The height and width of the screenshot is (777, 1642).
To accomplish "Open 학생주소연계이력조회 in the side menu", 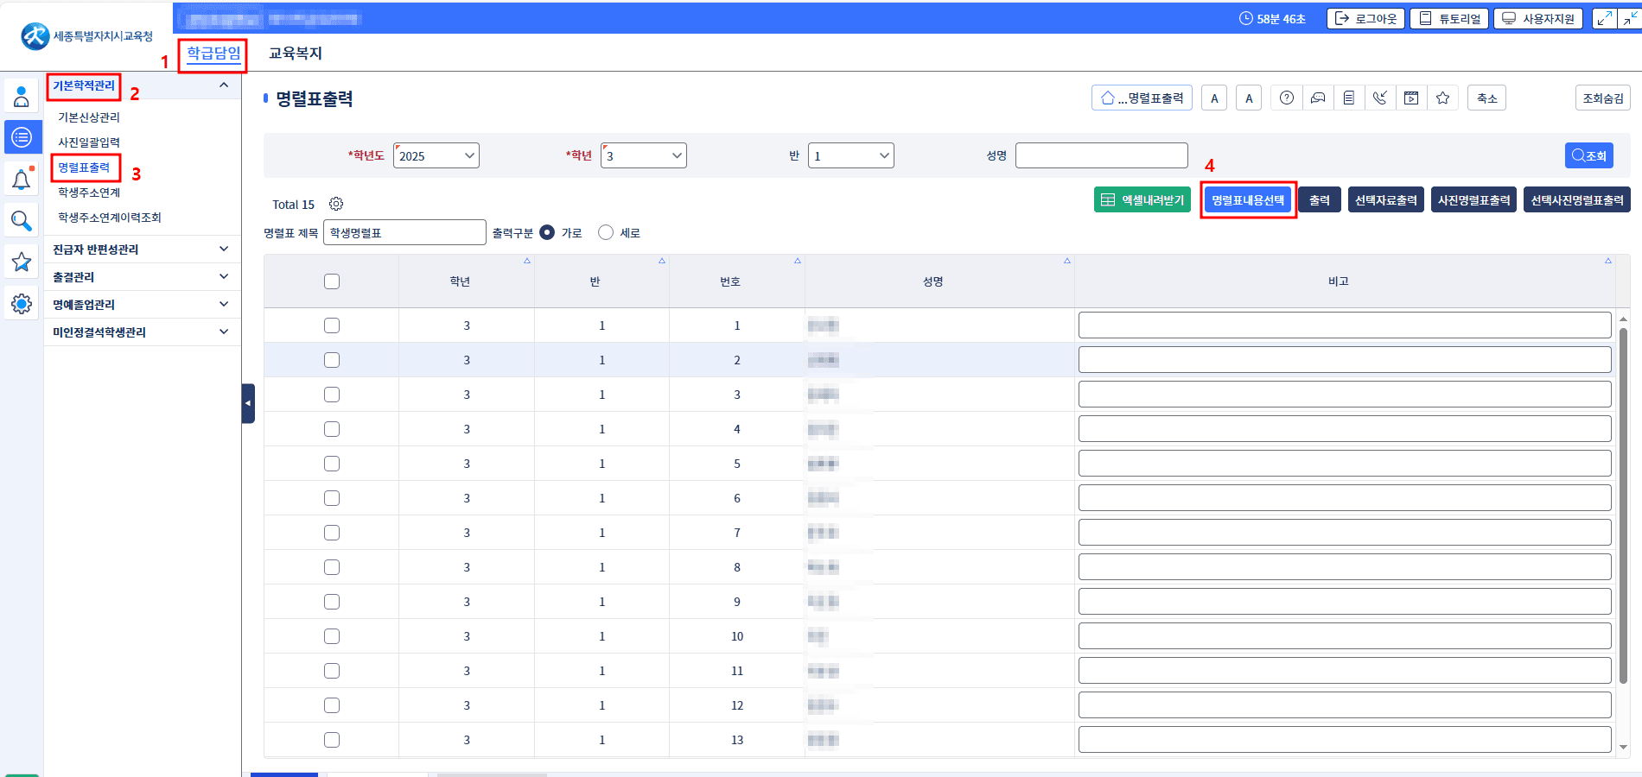I will click(x=110, y=218).
